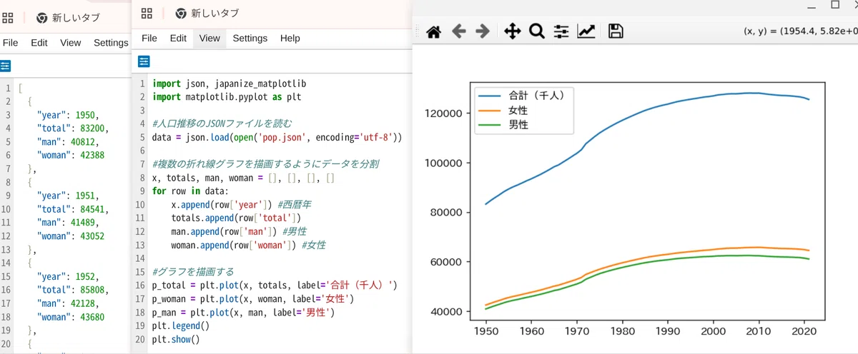Select the Zoom to rectangle magnifier tool

coord(536,31)
